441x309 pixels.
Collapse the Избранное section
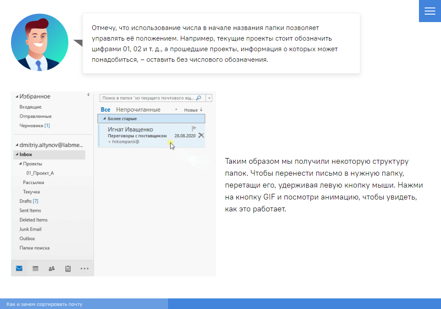pos(17,97)
